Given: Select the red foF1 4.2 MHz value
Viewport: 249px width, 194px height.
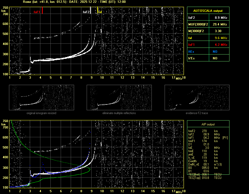Looking at the screenshot, I should [221, 44].
